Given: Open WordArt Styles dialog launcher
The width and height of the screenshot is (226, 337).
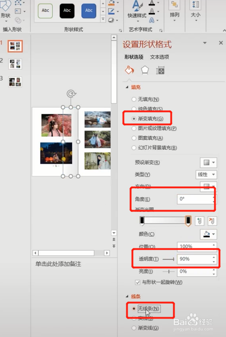Looking at the screenshot, I should (x=161, y=31).
